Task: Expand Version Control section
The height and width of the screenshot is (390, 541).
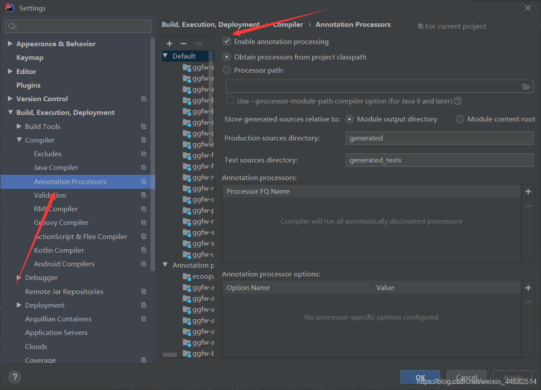Action: tap(10, 99)
